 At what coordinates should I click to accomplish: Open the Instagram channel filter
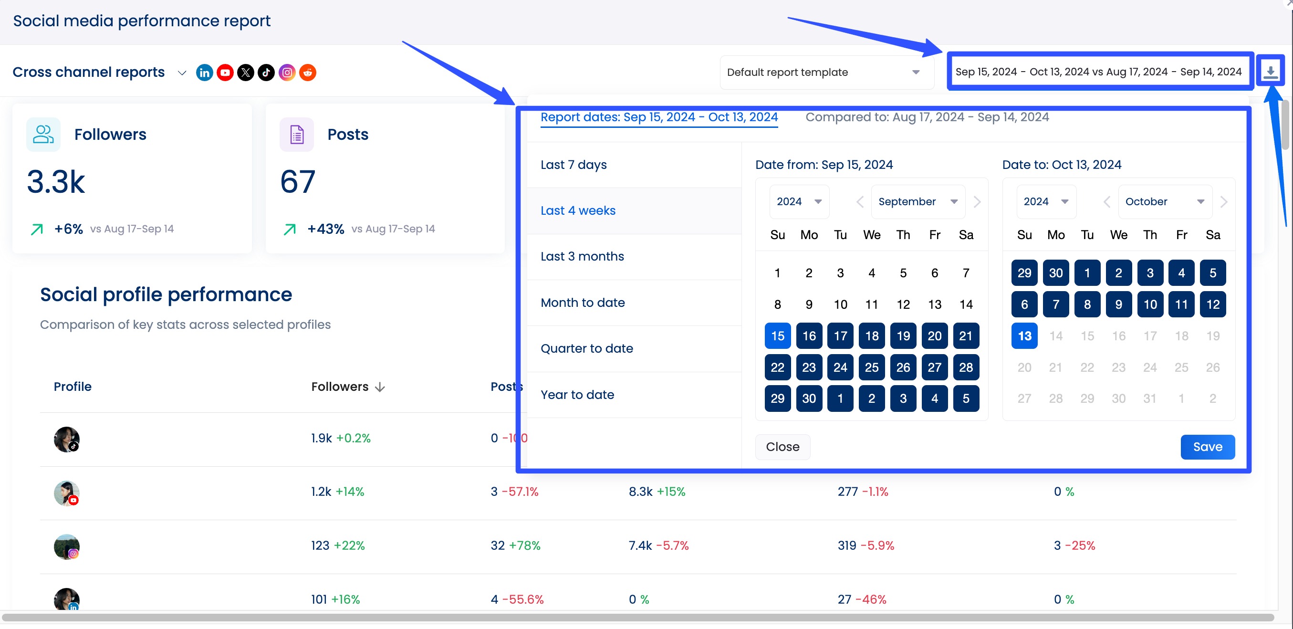click(x=287, y=72)
